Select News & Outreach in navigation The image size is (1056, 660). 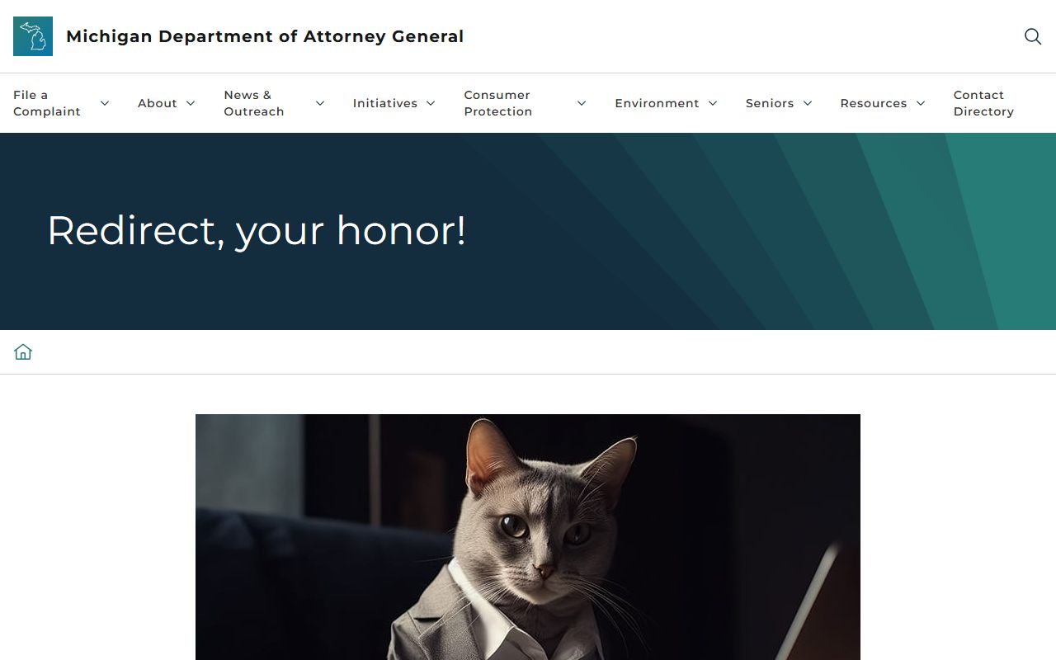point(254,103)
